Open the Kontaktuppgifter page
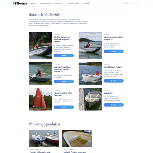 46,3
